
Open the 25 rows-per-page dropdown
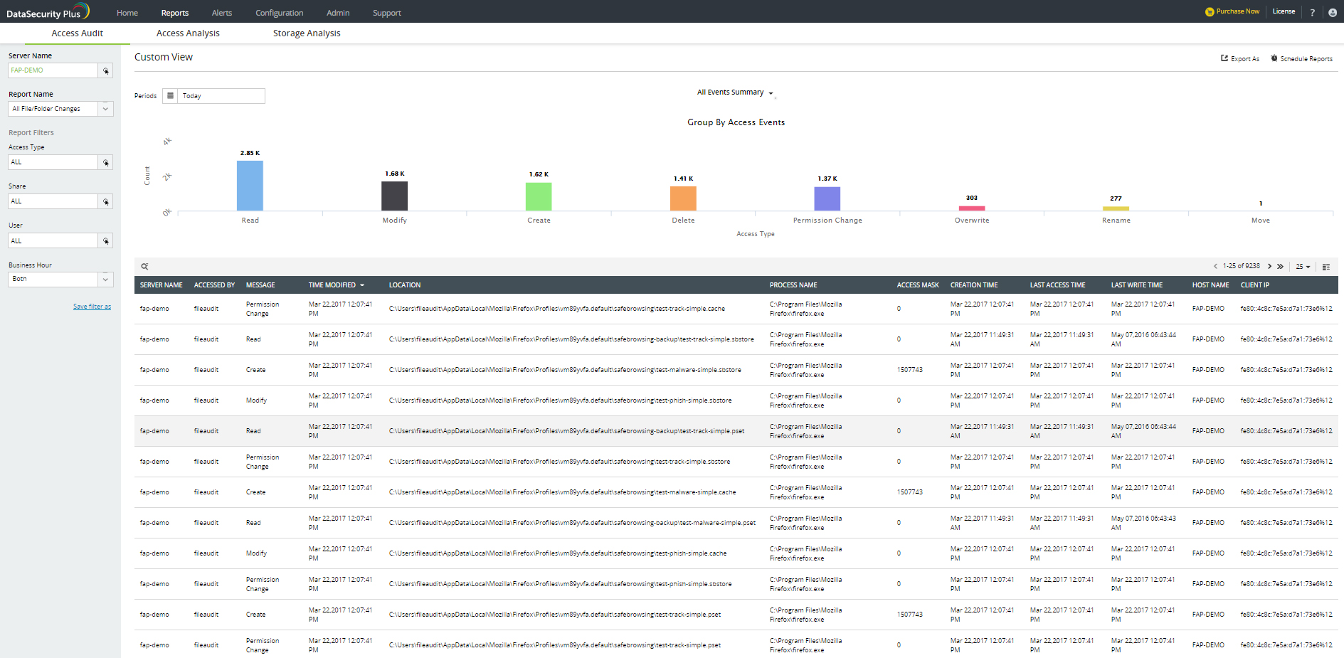(x=1303, y=267)
